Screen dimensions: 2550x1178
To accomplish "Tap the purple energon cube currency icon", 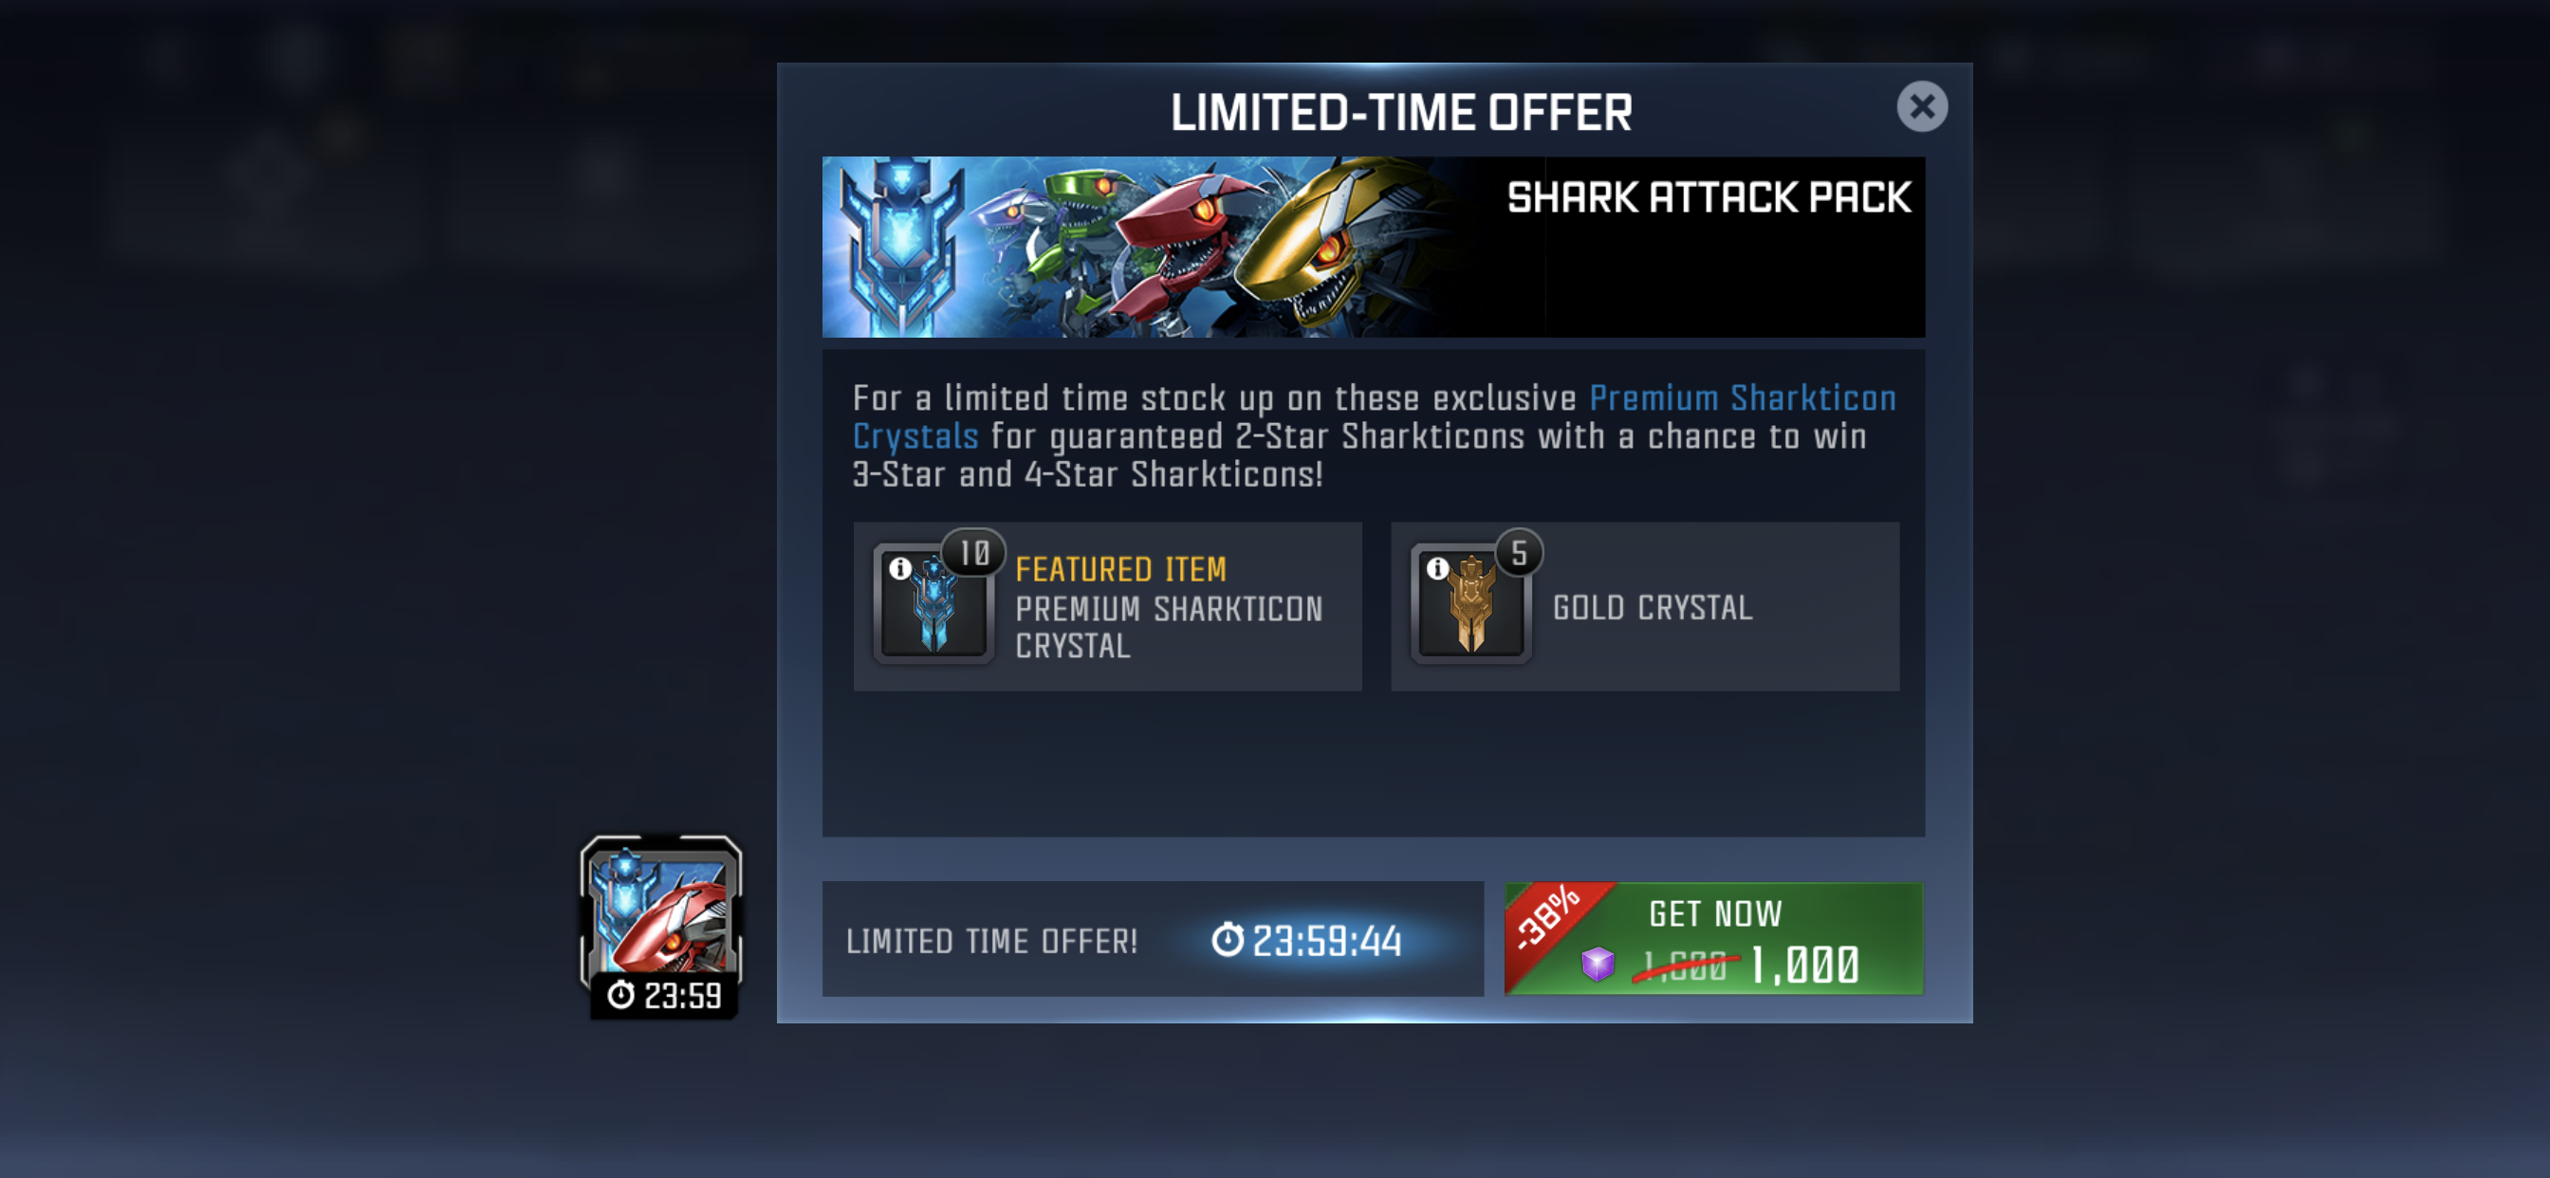I will point(1597,964).
